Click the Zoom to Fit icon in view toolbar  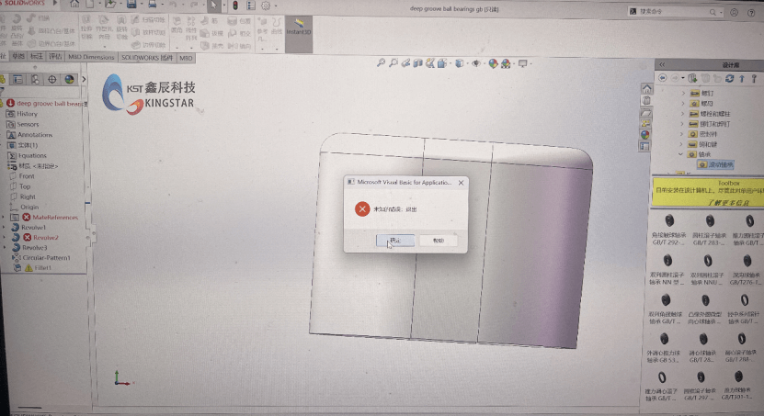381,62
